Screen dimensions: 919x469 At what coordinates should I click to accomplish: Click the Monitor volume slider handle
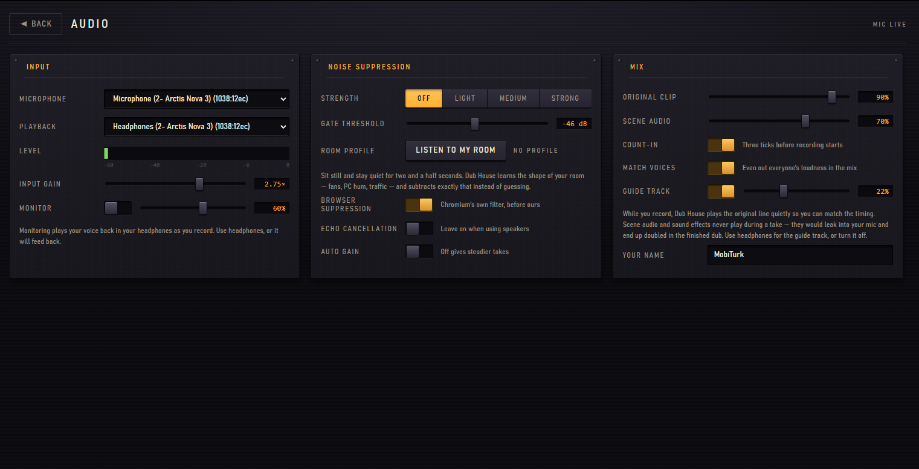click(x=203, y=208)
